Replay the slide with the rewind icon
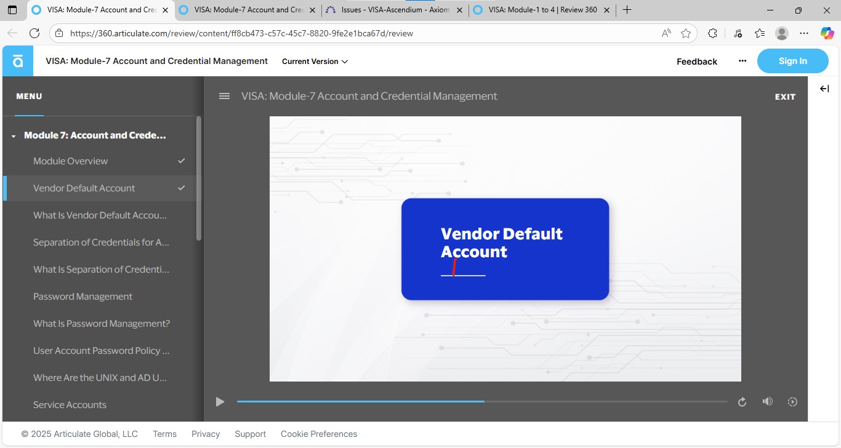Image resolution: width=841 pixels, height=448 pixels. point(742,402)
